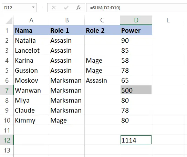Select column B header
This screenshot has width=187, height=157.
[67, 20]
